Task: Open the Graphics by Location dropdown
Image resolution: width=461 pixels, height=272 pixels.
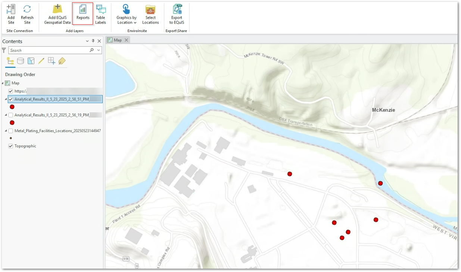Action: 127,20
